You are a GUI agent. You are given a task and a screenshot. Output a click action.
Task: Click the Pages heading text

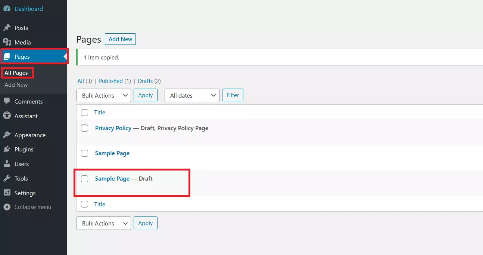pyautogui.click(x=89, y=39)
